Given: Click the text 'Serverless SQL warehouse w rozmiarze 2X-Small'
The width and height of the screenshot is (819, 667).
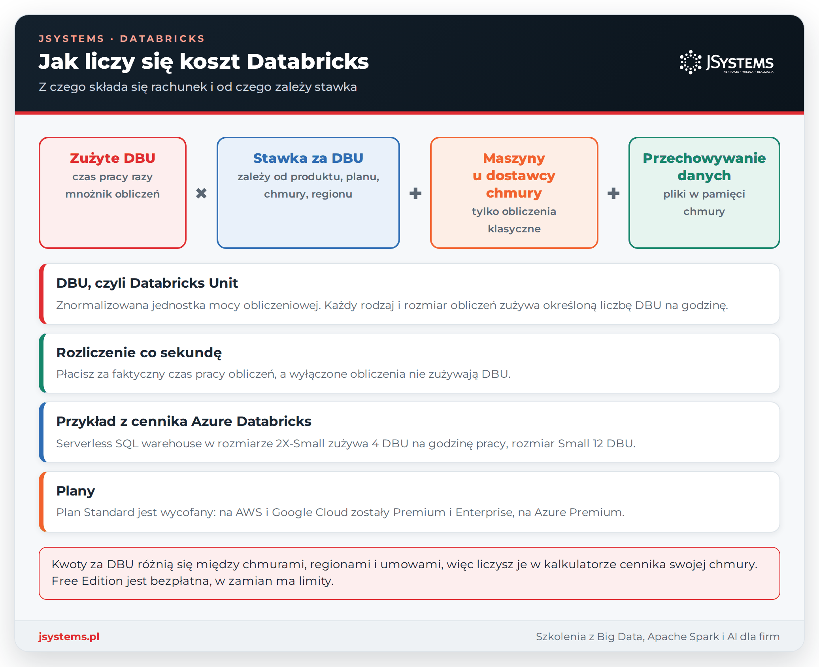Looking at the screenshot, I should (x=191, y=443).
